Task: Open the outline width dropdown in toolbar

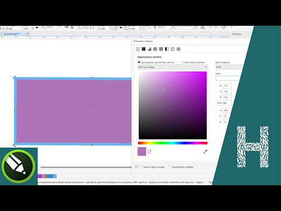Action: (x=173, y=28)
